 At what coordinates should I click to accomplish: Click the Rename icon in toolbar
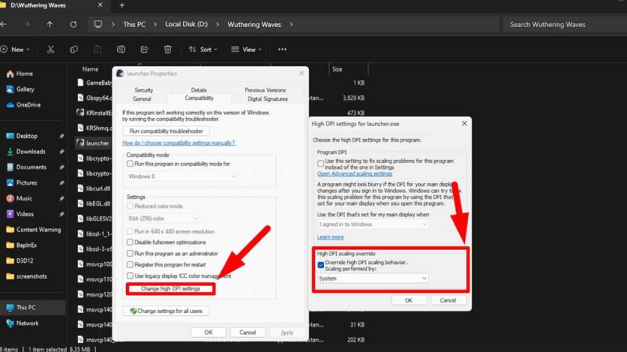[121, 49]
